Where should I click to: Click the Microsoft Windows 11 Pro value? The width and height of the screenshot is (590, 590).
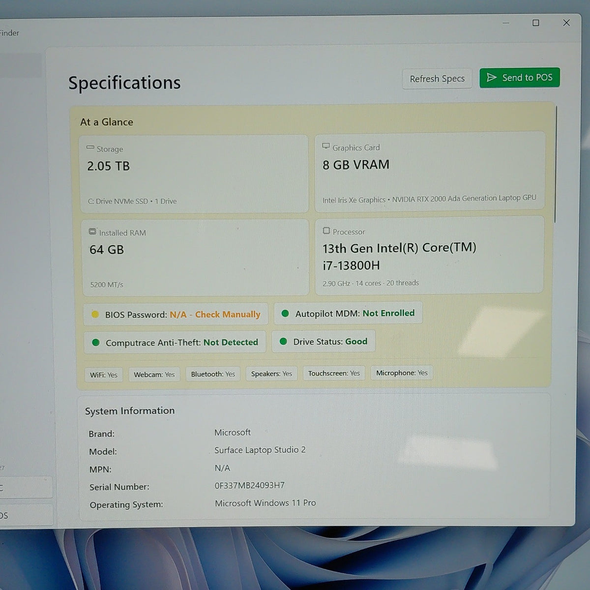coord(265,503)
